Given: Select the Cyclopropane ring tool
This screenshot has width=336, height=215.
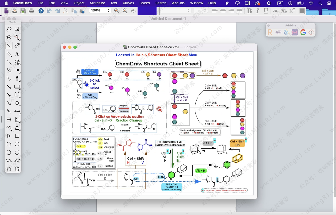Looking at the screenshot, I should [x=9, y=136].
